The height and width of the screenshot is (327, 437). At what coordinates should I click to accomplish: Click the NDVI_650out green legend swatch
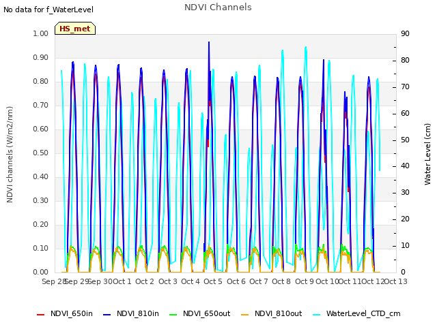click(x=173, y=315)
